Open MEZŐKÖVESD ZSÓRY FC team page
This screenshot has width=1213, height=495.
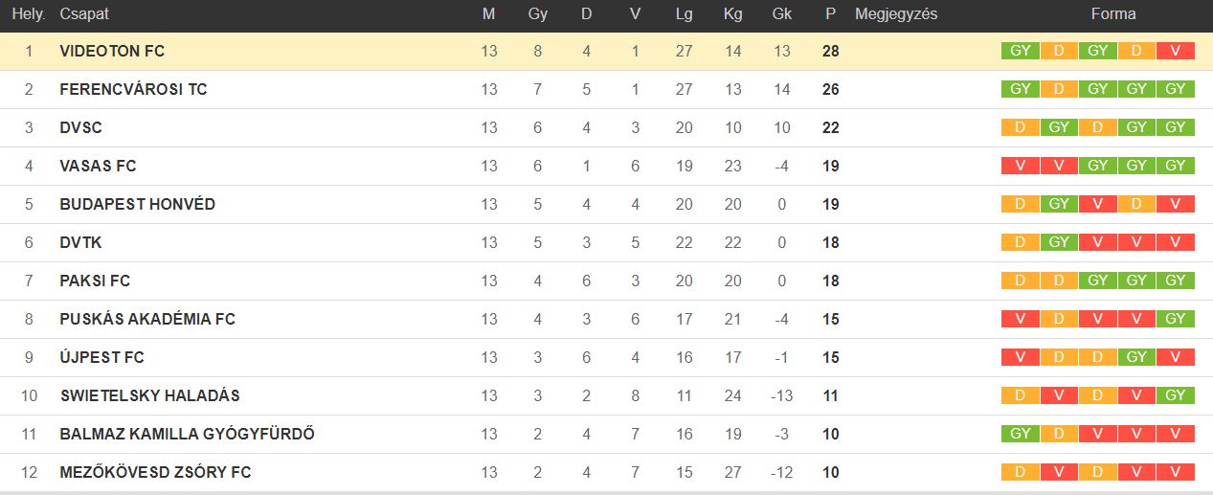click(155, 472)
